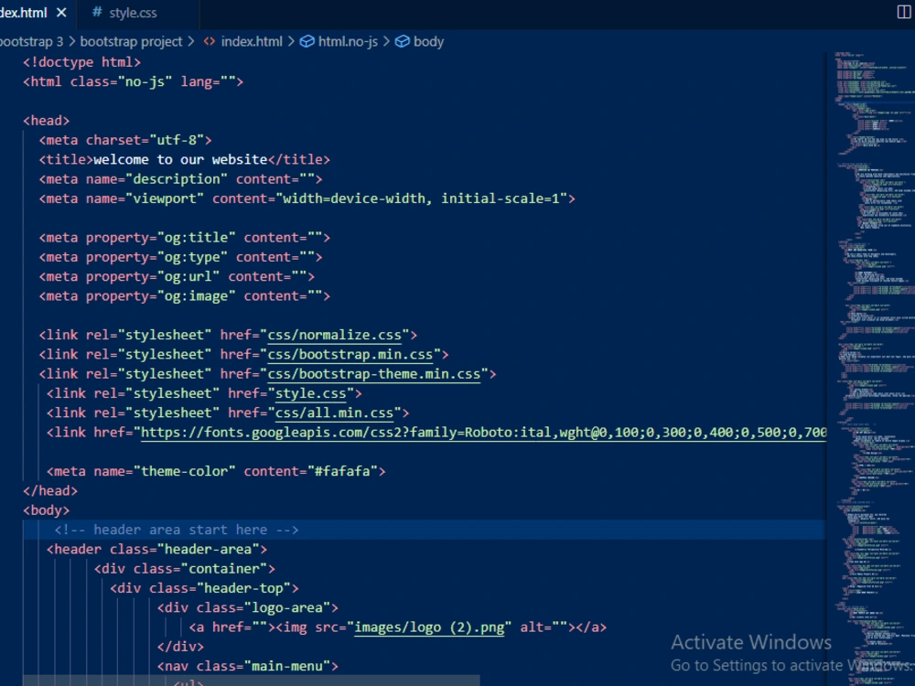Click the cube icon beside html.no-js
The image size is (915, 686).
click(307, 41)
